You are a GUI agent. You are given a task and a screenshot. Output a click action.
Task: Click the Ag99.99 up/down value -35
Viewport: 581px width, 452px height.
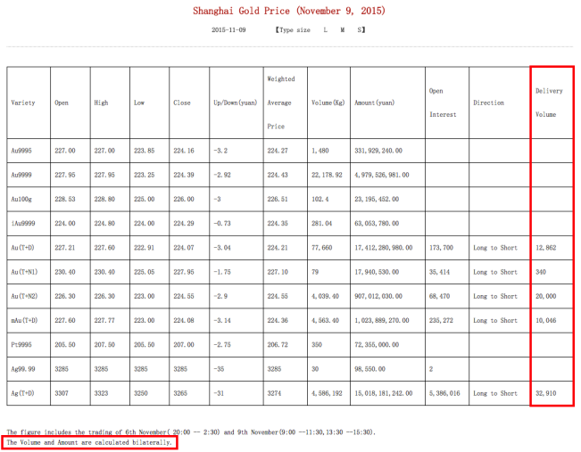219,369
